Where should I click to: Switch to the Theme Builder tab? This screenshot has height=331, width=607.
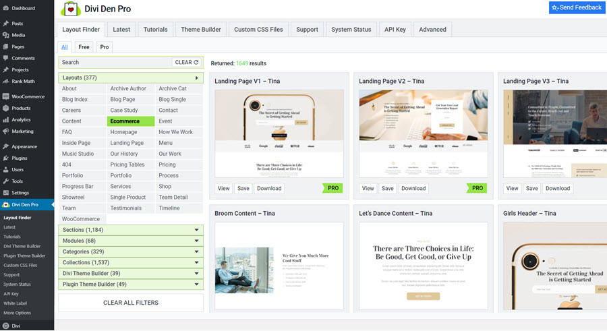[201, 30]
